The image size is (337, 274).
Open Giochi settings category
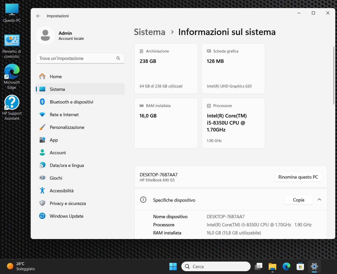[x=80, y=178]
